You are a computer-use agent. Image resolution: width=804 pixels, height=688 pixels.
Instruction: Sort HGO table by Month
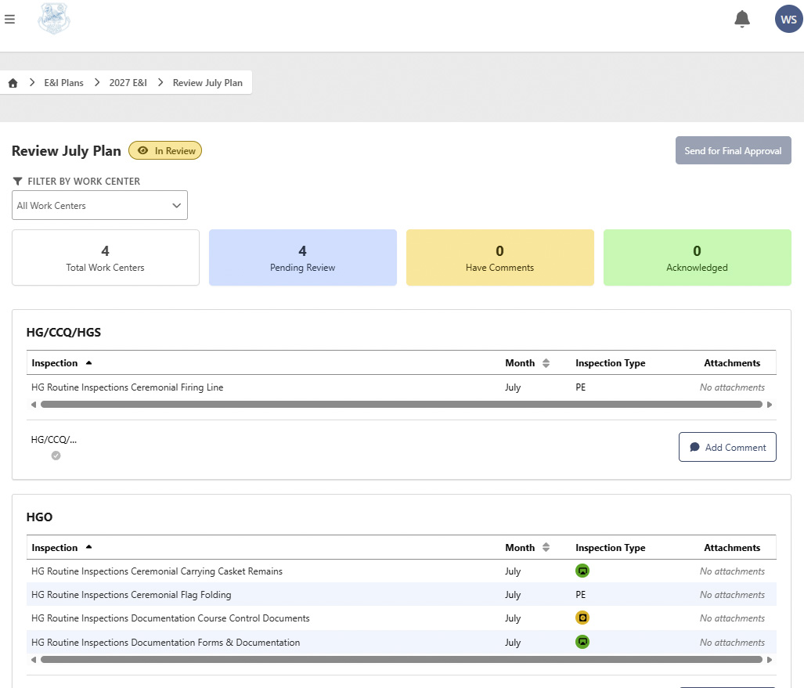click(x=527, y=548)
